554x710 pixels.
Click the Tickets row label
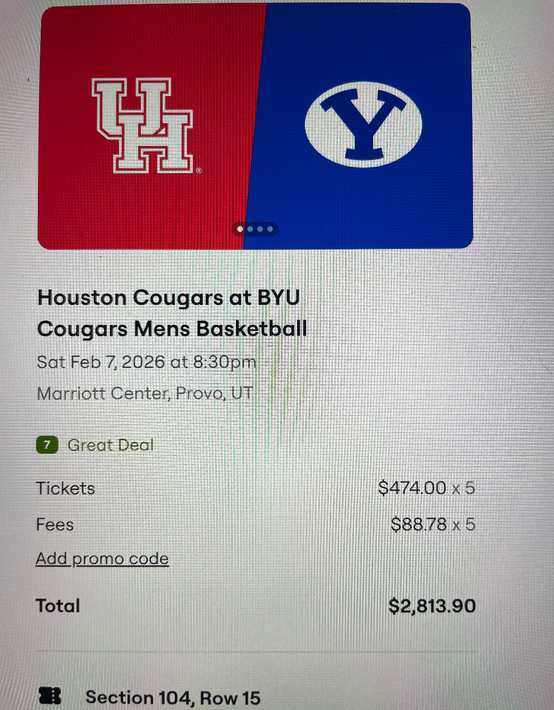point(65,488)
